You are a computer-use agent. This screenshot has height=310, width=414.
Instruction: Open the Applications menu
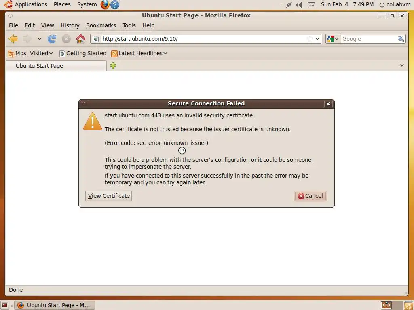[31, 4]
